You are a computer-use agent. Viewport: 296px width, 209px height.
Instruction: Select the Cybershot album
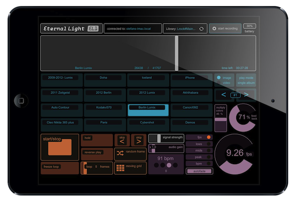148,125
